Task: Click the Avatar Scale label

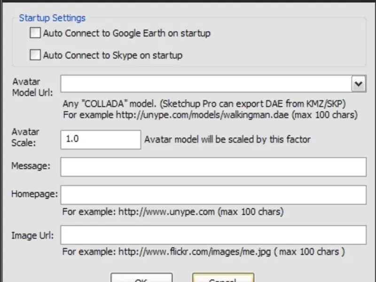Action: (x=25, y=137)
